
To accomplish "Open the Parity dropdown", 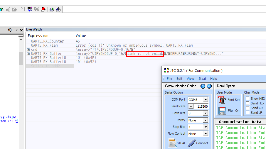I will (x=206, y=120).
